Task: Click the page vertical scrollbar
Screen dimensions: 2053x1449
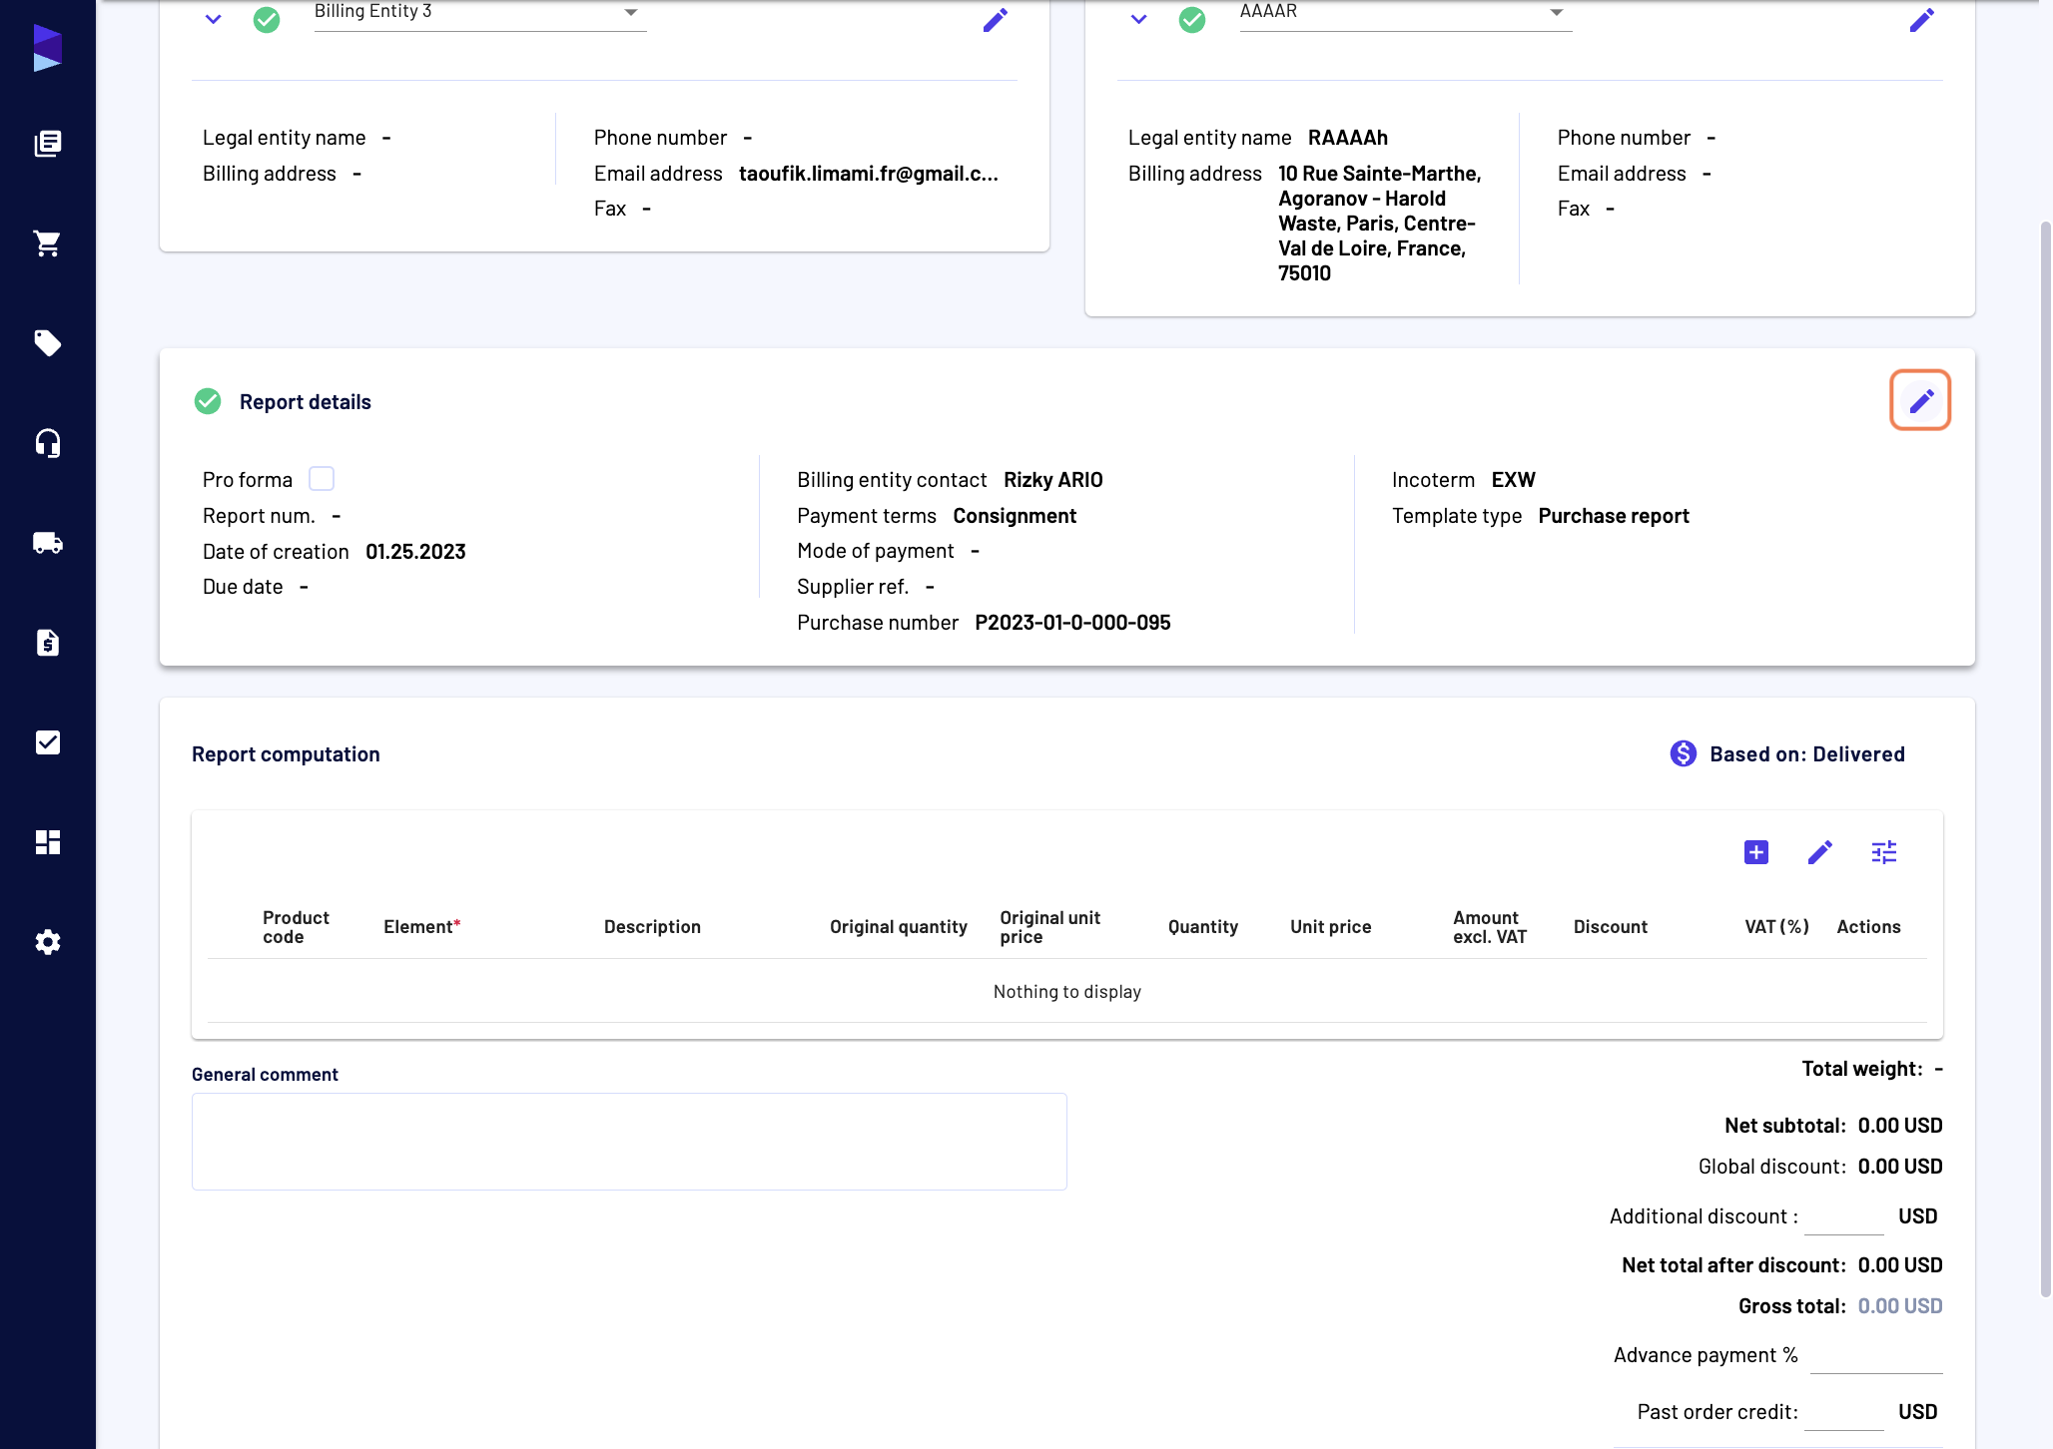Action: pyautogui.click(x=2044, y=758)
